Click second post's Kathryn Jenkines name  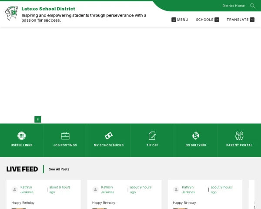point(107,190)
